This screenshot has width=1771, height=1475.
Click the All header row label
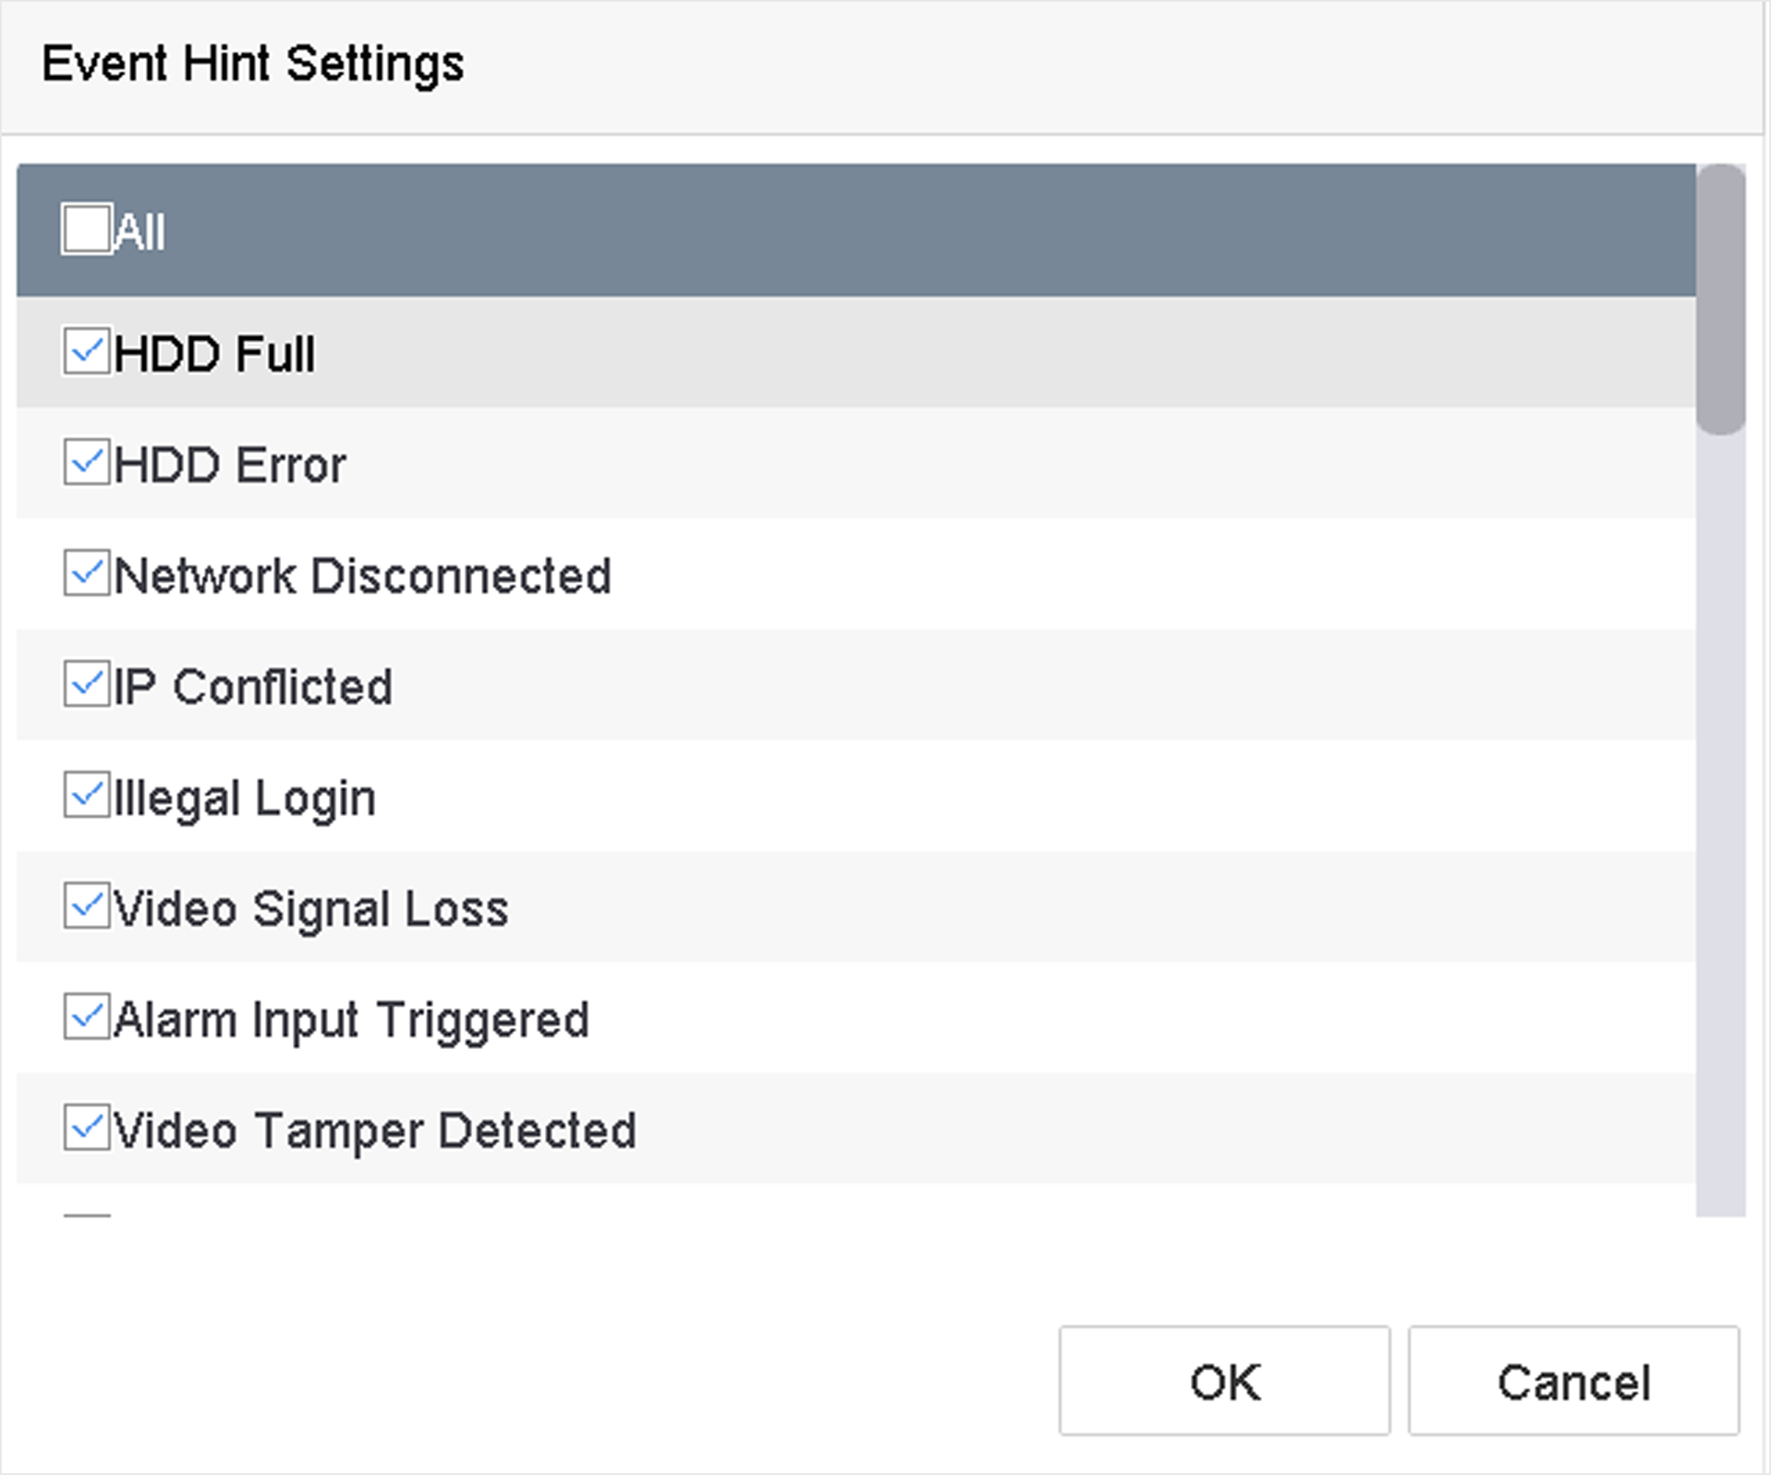pos(139,231)
